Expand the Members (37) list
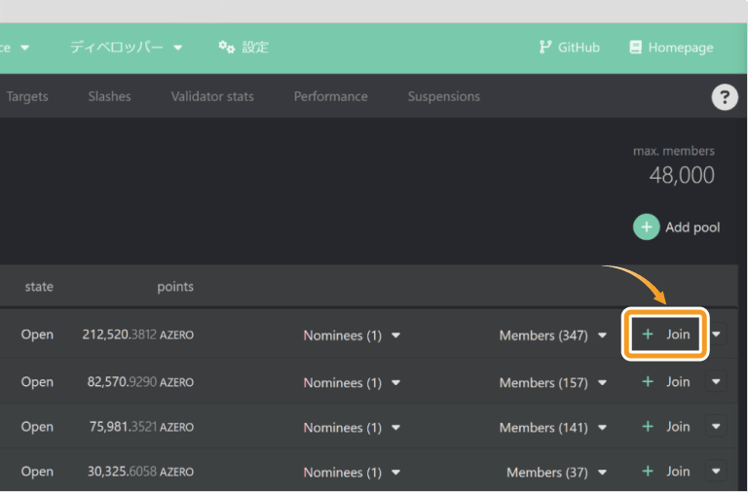The width and height of the screenshot is (748, 492). pyautogui.click(x=557, y=473)
